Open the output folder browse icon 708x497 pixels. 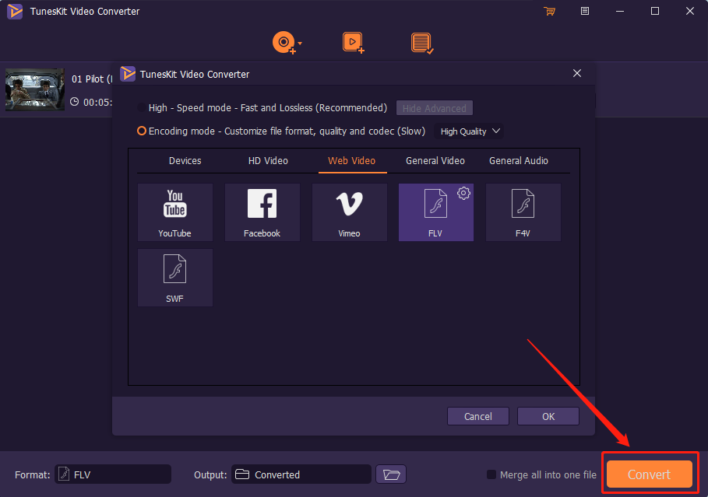coord(391,474)
